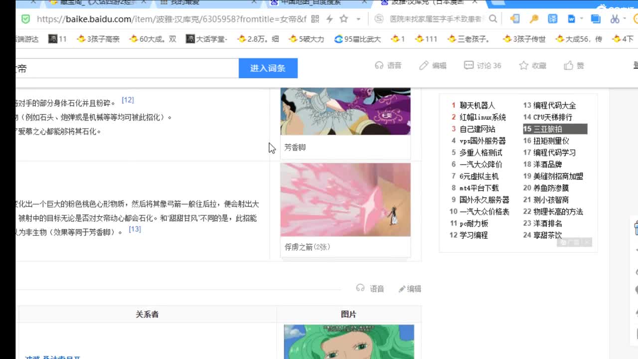Open bookmark '2.8万。细'
The image size is (638, 359).
click(258, 38)
